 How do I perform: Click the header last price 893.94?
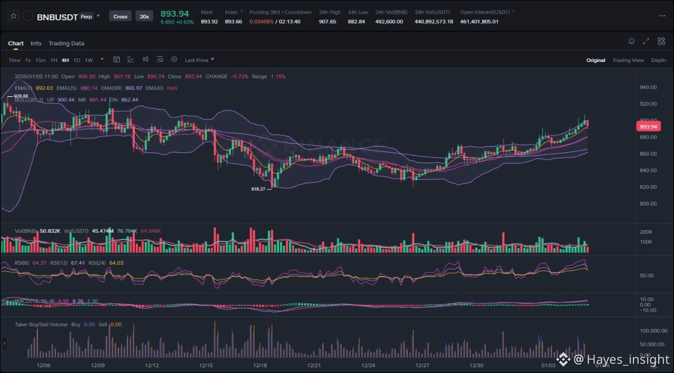point(175,13)
